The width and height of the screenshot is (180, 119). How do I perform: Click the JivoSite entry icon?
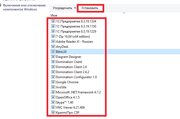coord(53,87)
